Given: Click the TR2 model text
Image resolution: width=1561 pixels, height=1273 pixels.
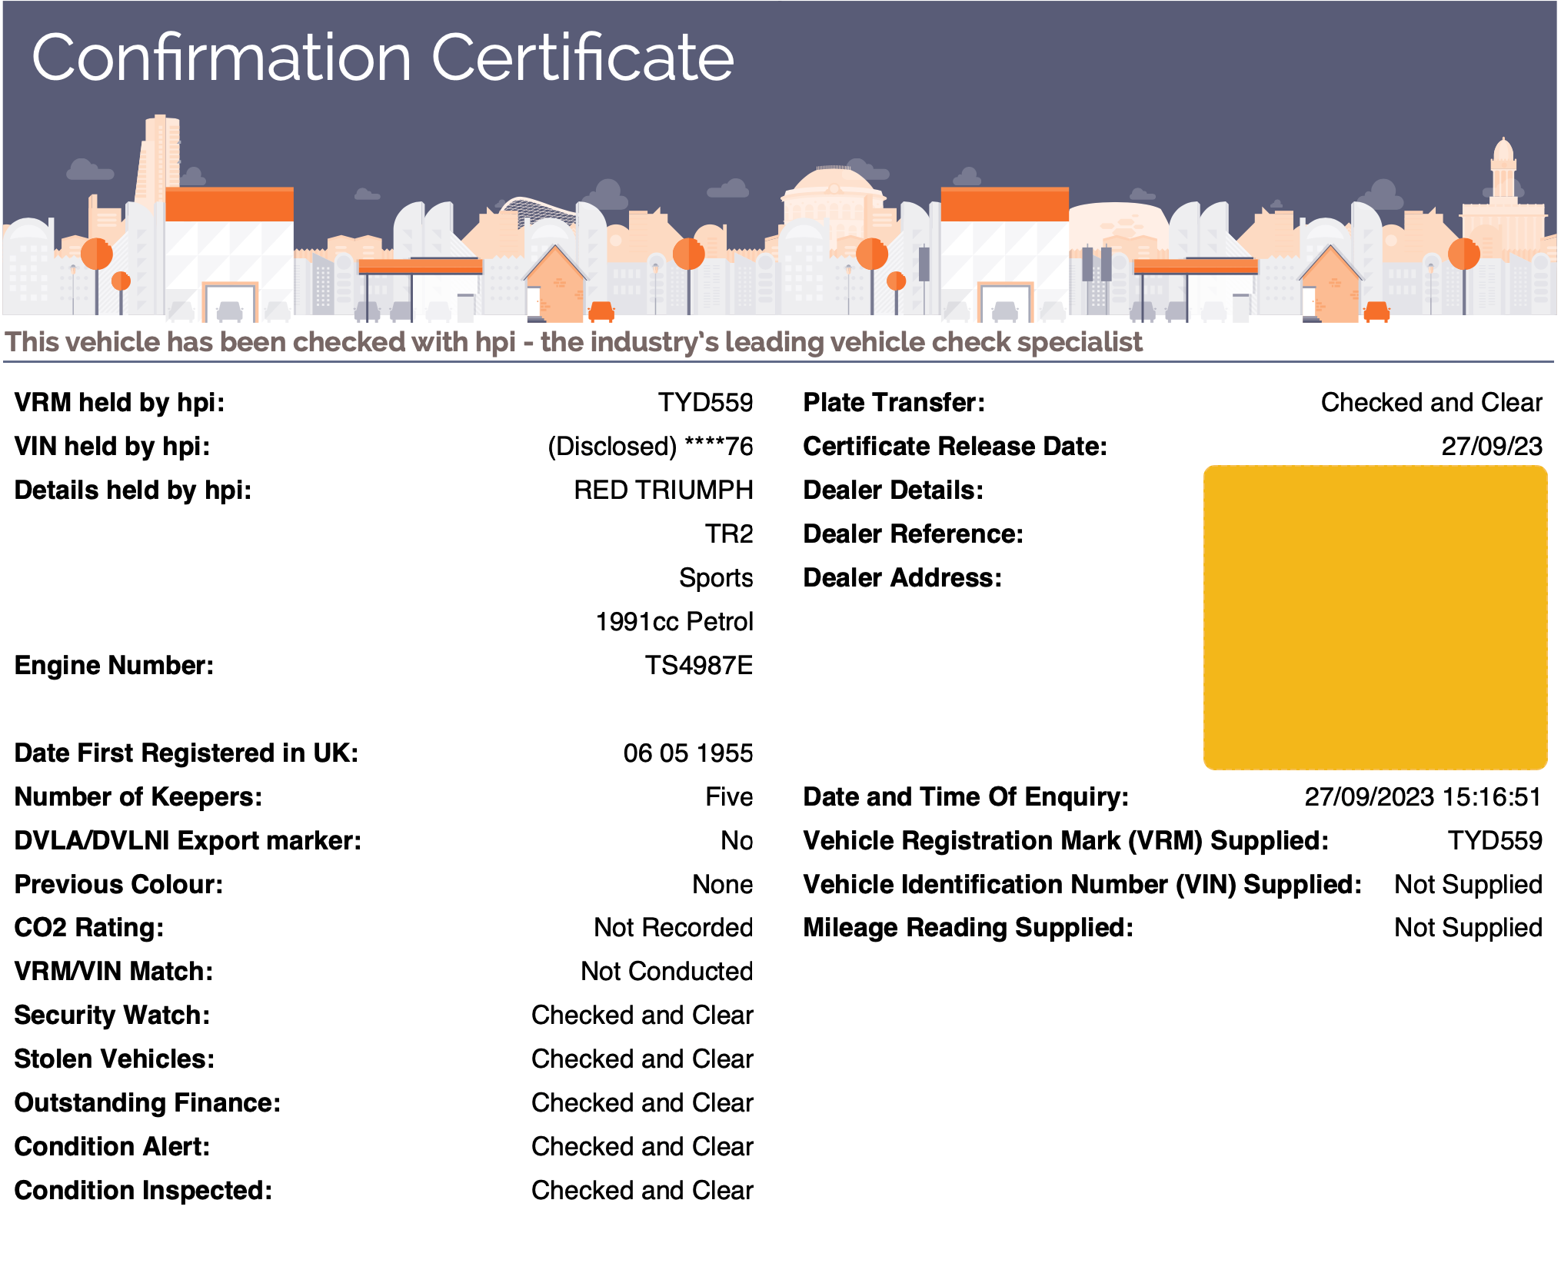Looking at the screenshot, I should 729,533.
